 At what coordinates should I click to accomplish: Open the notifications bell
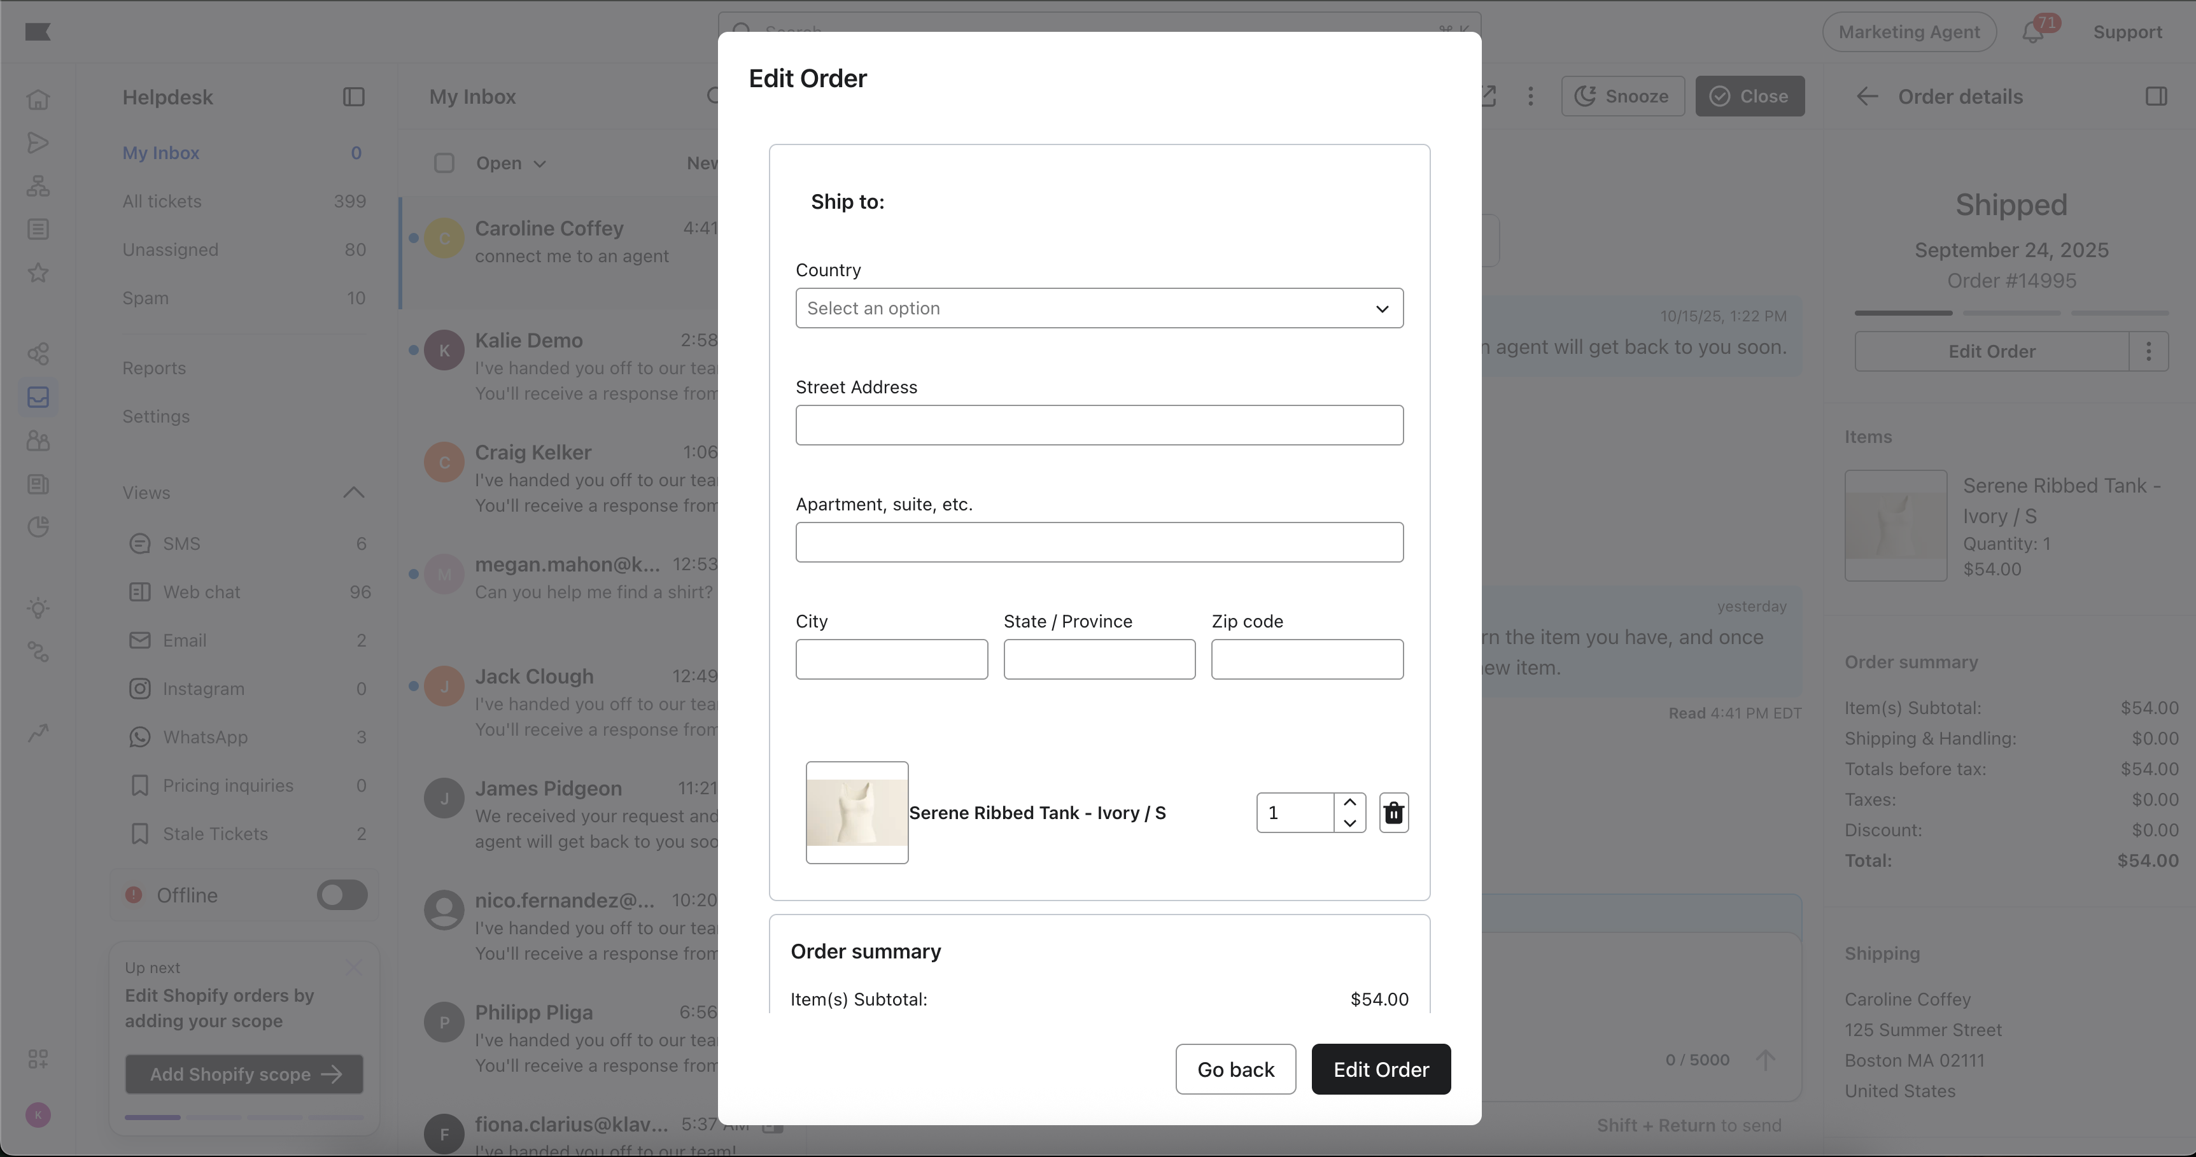click(2032, 32)
